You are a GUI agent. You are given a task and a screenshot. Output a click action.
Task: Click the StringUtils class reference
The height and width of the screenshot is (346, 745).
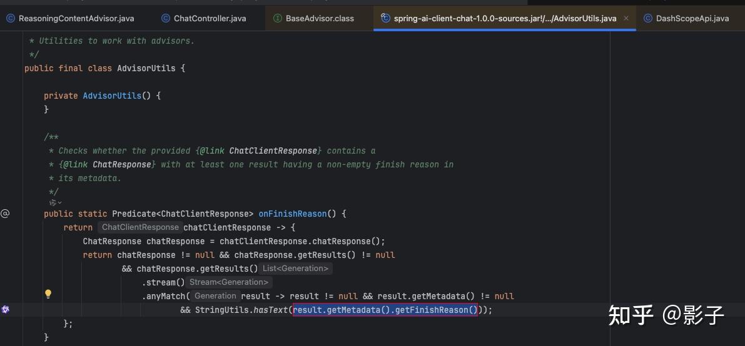pyautogui.click(x=222, y=310)
